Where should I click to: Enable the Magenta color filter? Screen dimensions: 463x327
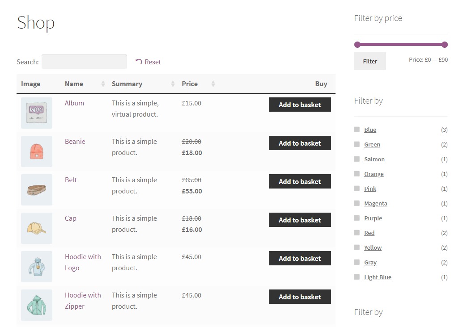[x=357, y=203]
